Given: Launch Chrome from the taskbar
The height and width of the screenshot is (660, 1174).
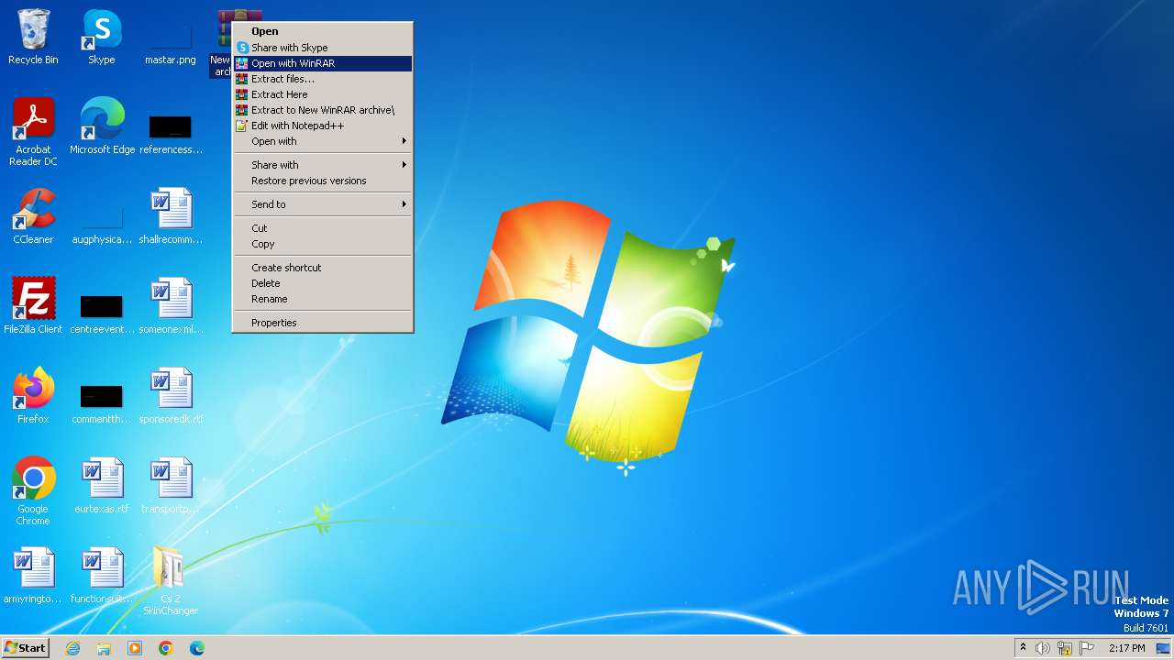Looking at the screenshot, I should [166, 648].
